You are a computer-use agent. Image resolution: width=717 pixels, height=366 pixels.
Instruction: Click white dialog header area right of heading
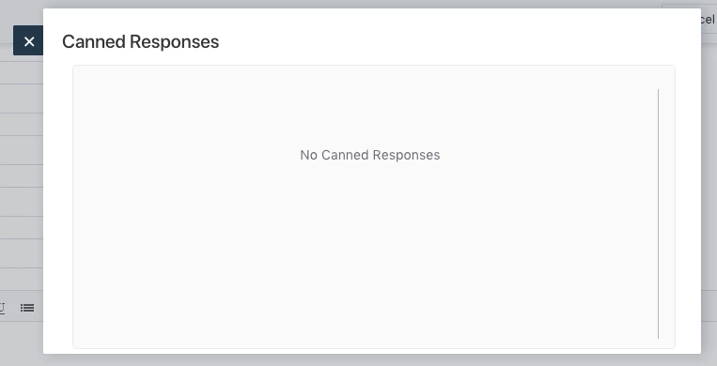tap(458, 41)
